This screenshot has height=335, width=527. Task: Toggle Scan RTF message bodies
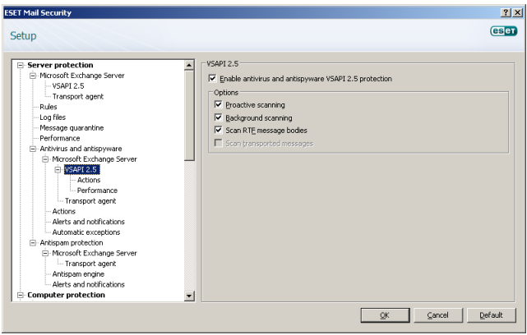218,130
